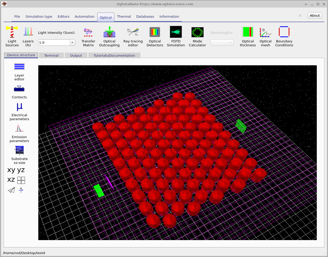Open the Electrical parameters editor
Screen dimensions: 328x257
point(19,112)
